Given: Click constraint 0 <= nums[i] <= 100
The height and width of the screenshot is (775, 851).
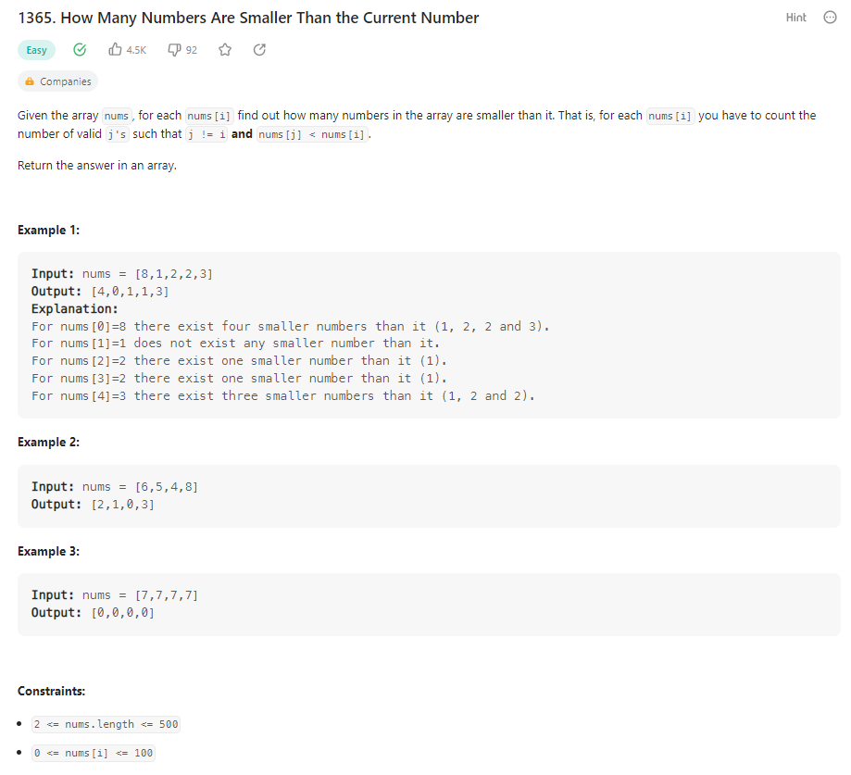Looking at the screenshot, I should click(94, 754).
